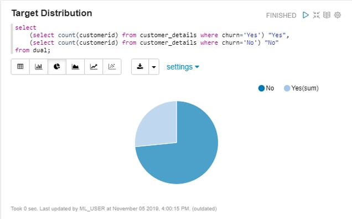
Task: Select the pie chart visualization
Action: 57,67
